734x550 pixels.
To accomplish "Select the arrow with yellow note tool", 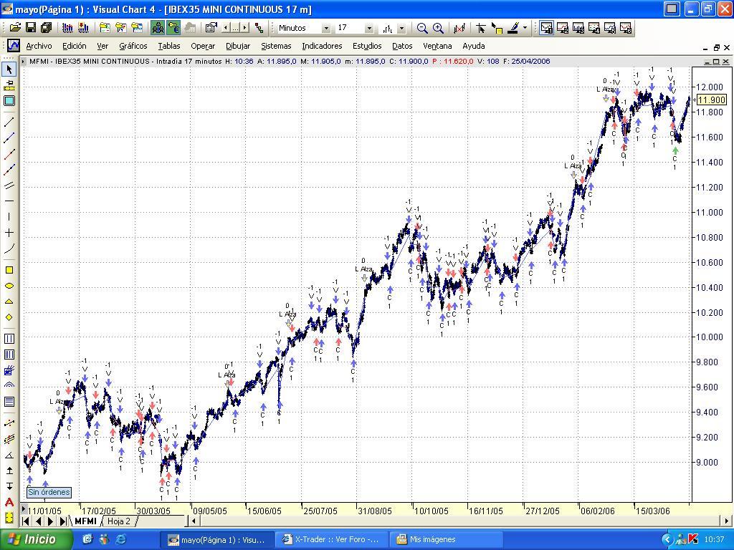I will point(497,28).
